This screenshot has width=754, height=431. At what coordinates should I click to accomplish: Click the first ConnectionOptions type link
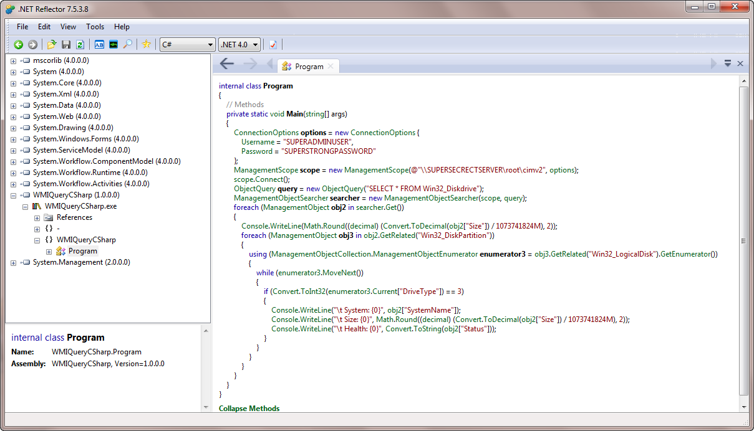point(266,133)
